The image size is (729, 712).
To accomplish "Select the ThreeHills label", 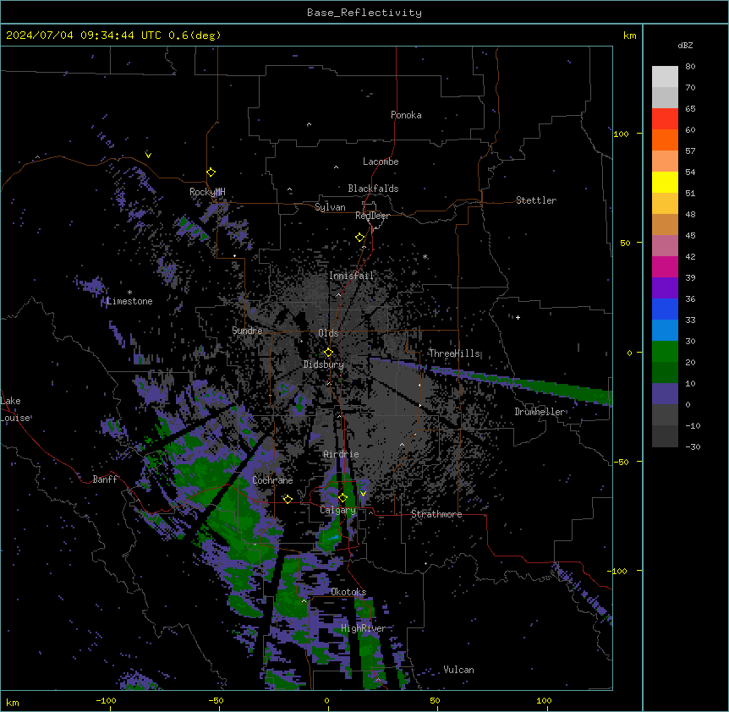I will point(454,353).
